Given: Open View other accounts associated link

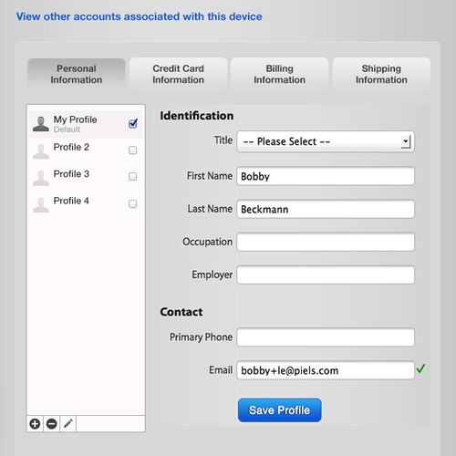Looking at the screenshot, I should [140, 16].
